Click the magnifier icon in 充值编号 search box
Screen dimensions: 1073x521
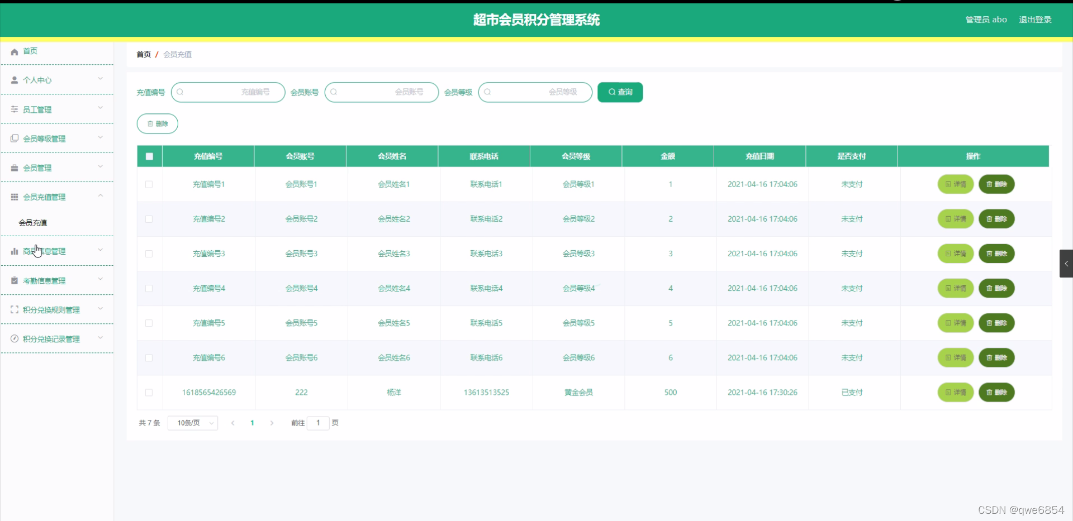pos(182,92)
